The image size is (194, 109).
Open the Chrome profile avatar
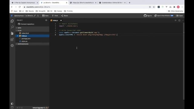click(x=178, y=7)
